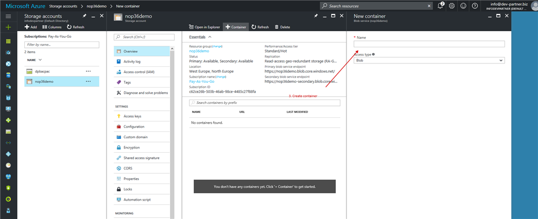This screenshot has height=219, width=538.
Task: Refresh the nop36demo storage account blade
Action: 260,27
